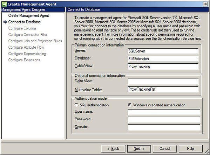Click the Domain input field

tap(164, 127)
